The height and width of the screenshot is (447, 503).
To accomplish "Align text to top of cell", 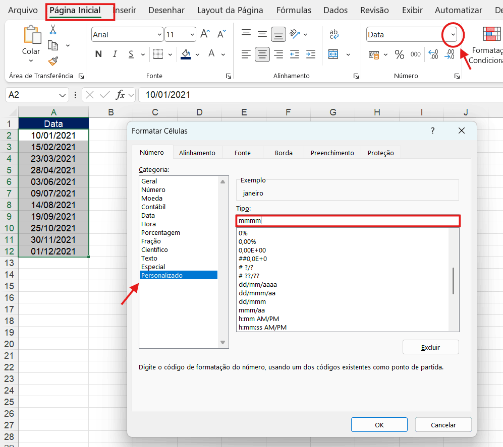I will click(246, 33).
